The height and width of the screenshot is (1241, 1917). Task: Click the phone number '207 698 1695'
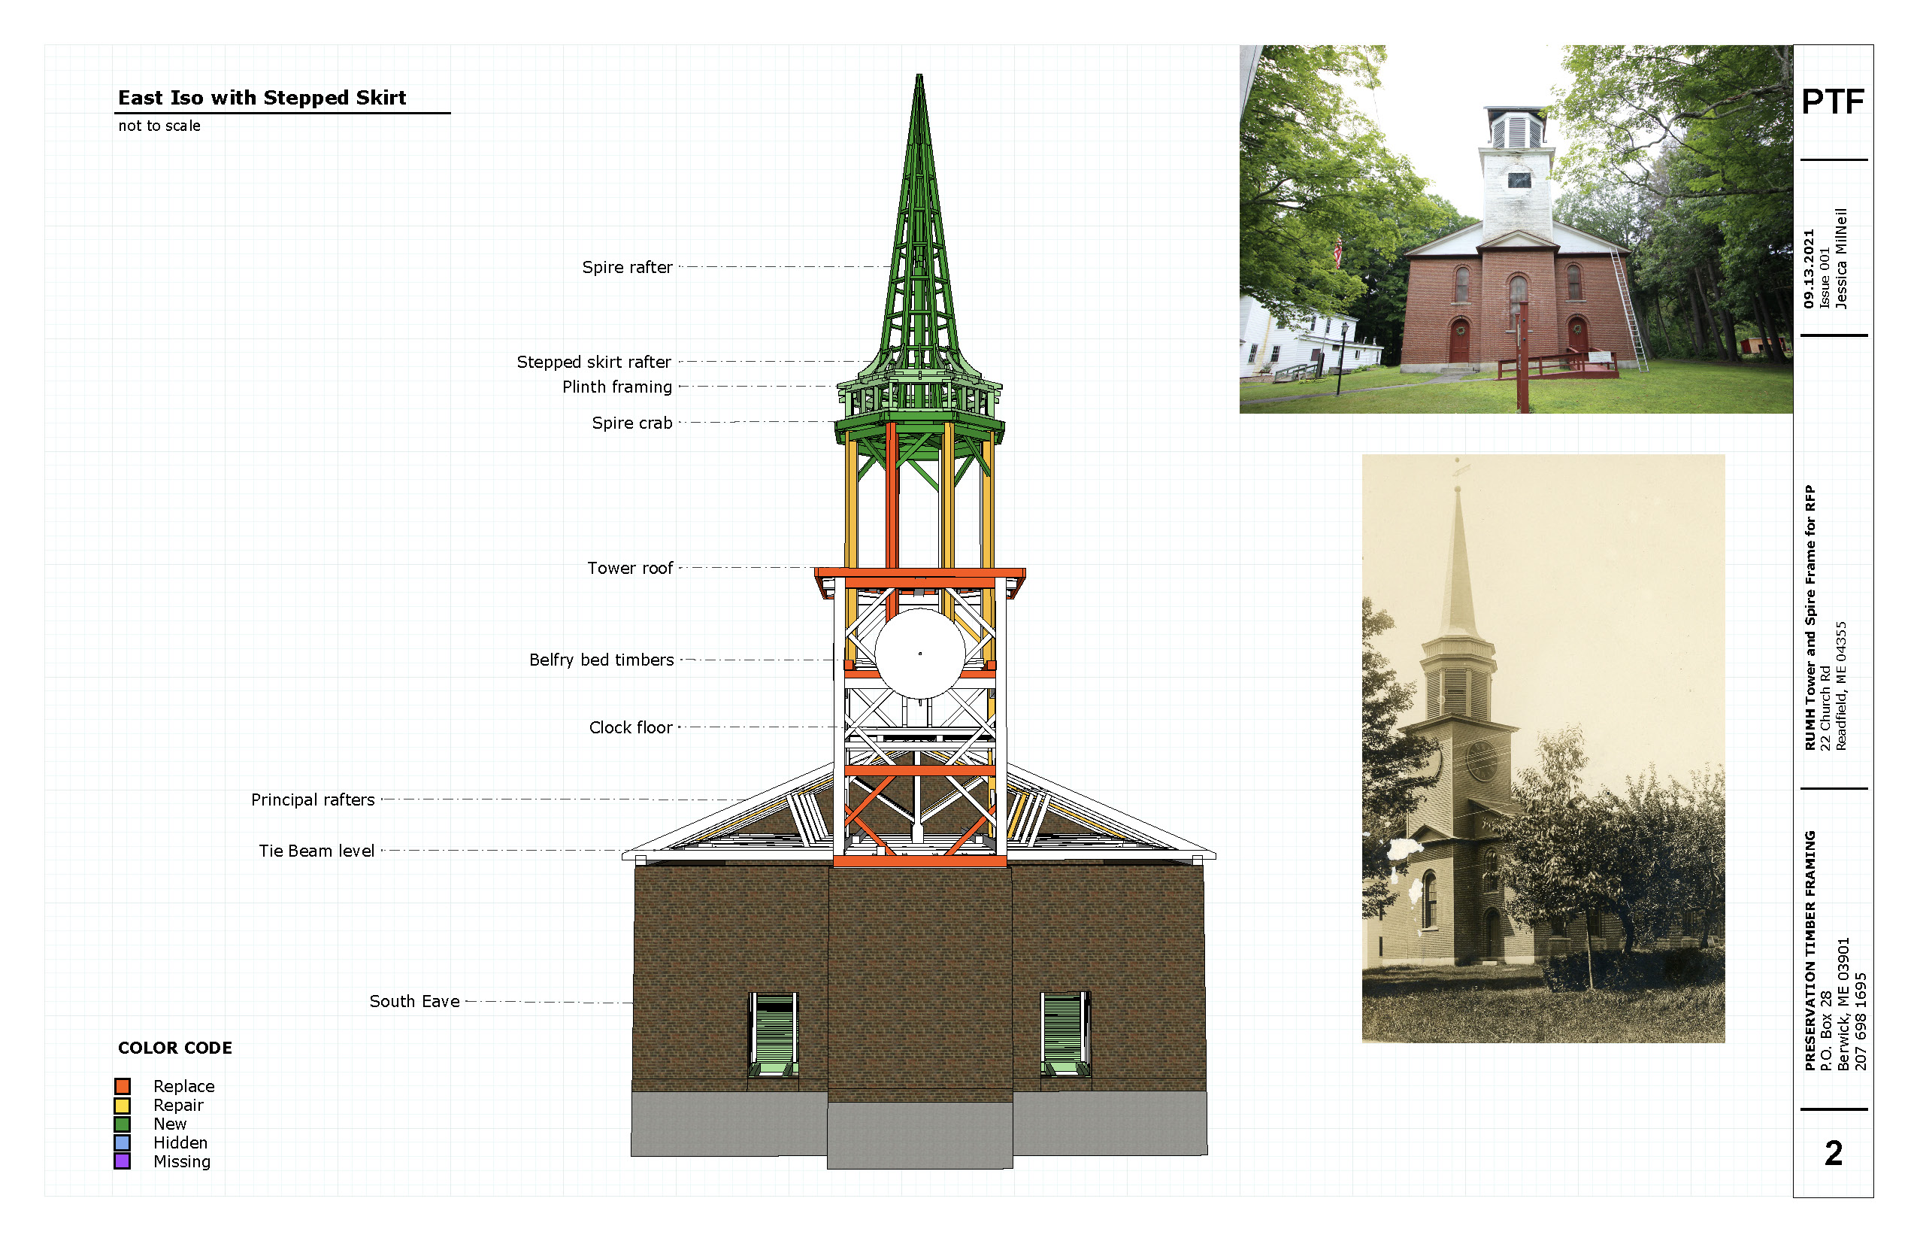click(x=1861, y=1022)
